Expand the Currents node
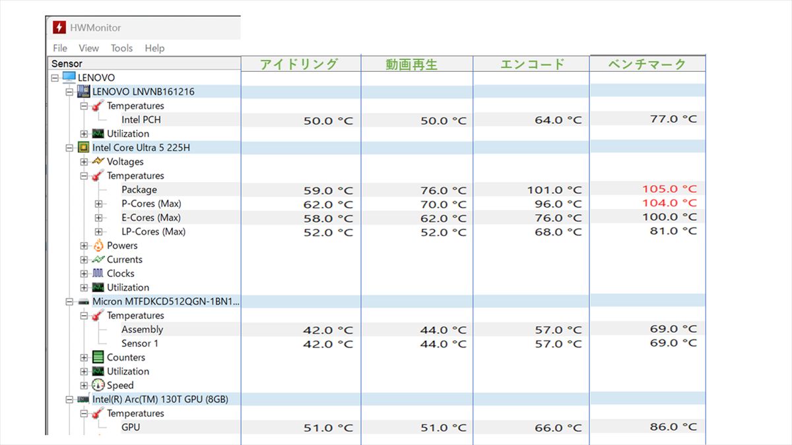Viewport: 792px width, 445px height. (84, 260)
